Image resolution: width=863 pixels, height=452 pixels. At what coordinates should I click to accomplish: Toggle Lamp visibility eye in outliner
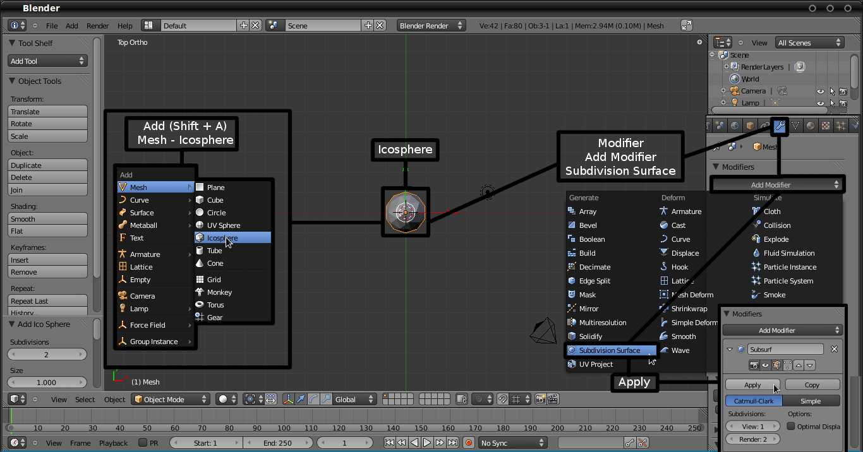point(821,103)
